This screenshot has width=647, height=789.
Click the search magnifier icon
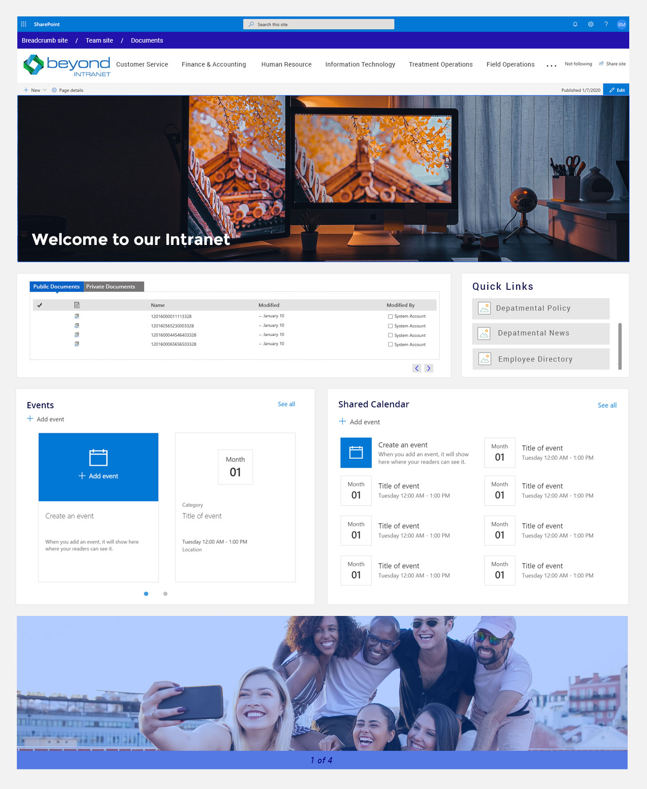click(251, 24)
